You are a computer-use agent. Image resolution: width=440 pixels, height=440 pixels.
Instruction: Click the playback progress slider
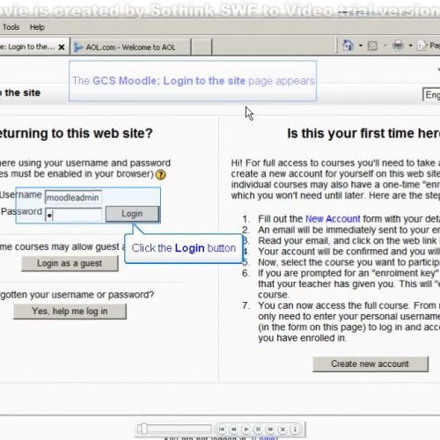coord(174,429)
